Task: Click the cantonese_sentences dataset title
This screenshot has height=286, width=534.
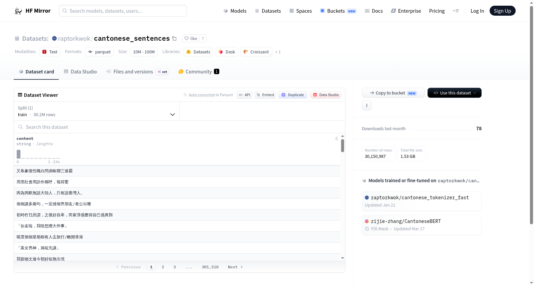Action: coord(132,39)
